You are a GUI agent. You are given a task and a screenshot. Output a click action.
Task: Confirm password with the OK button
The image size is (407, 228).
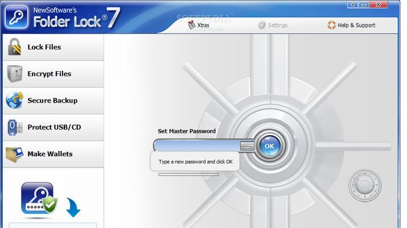[269, 146]
